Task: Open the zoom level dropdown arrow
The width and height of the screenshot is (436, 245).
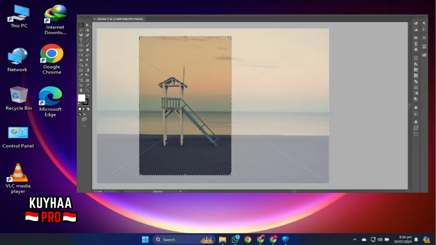Action: click(x=105, y=191)
